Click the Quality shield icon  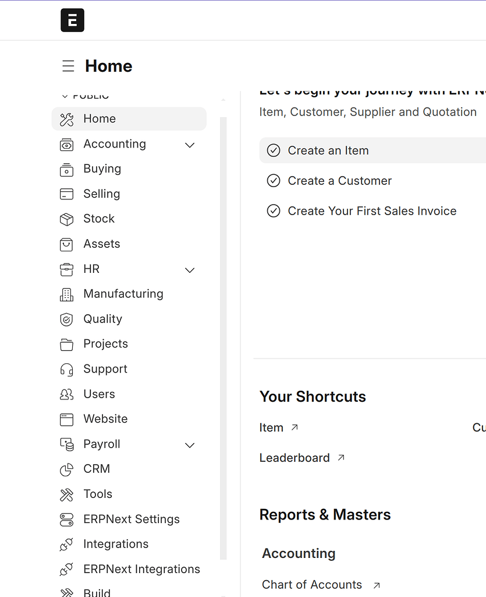point(67,319)
